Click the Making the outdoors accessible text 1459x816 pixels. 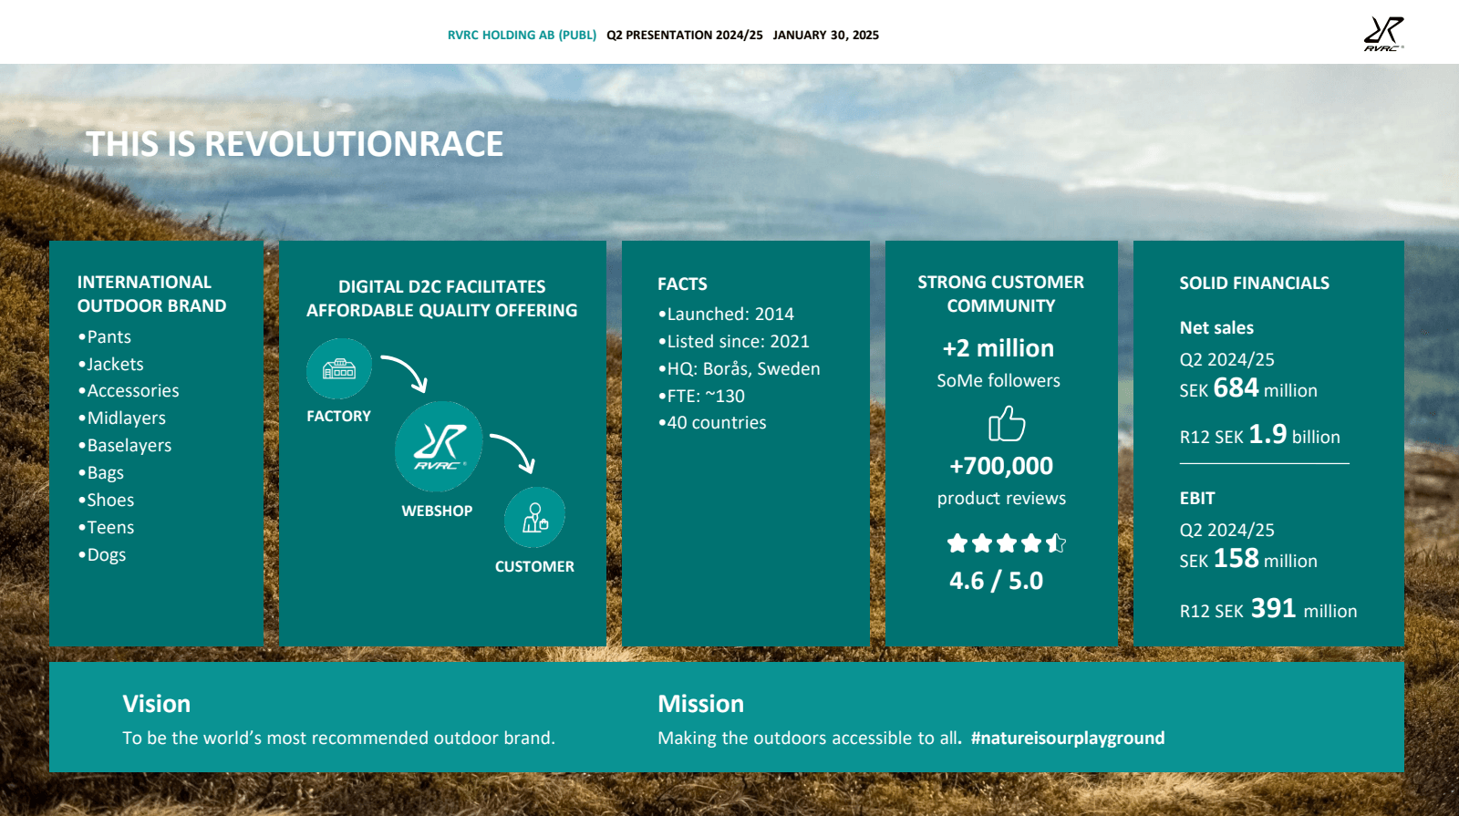pos(809,738)
